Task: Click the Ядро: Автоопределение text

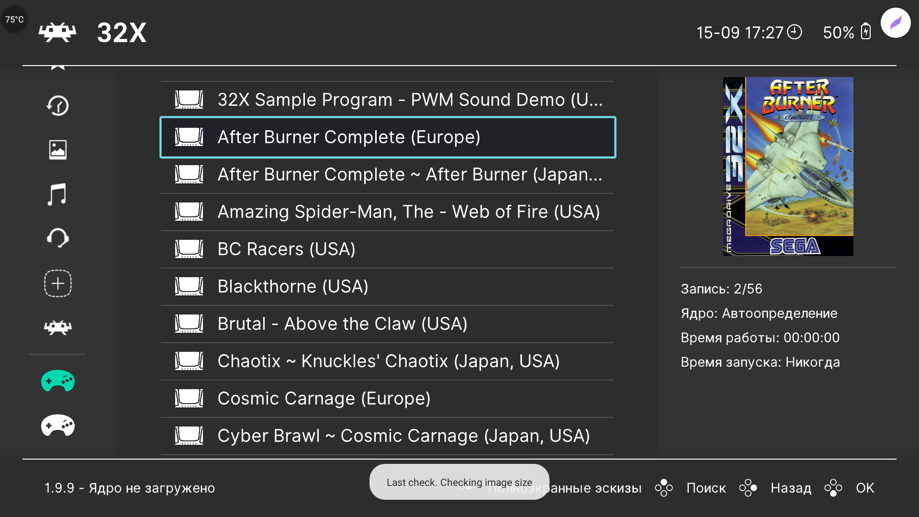Action: coord(759,313)
